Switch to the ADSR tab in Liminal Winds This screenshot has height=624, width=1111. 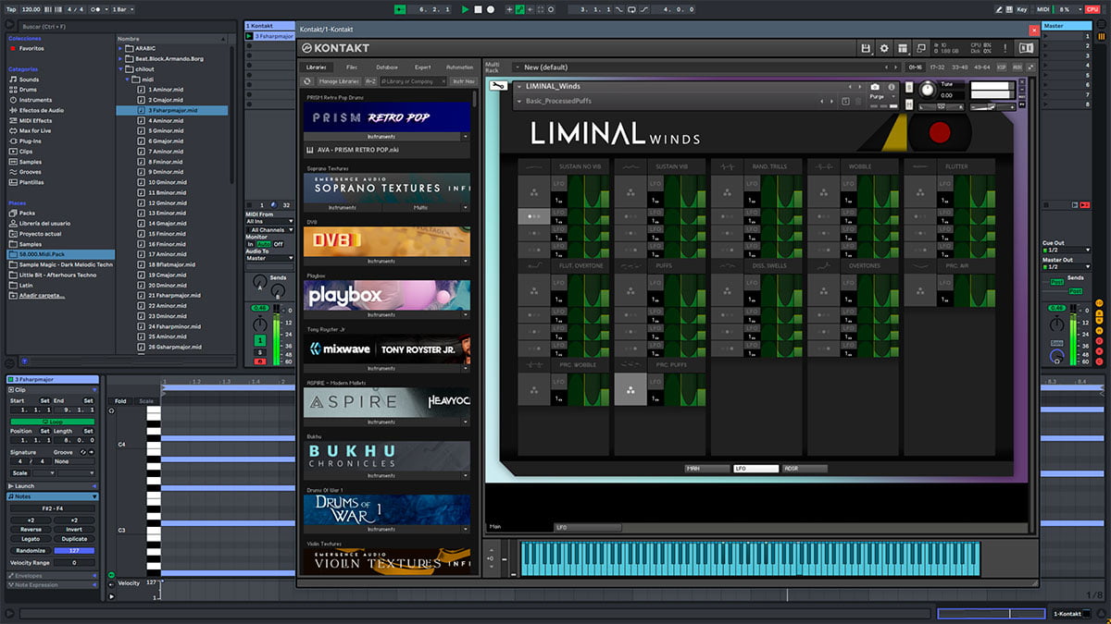click(x=805, y=469)
